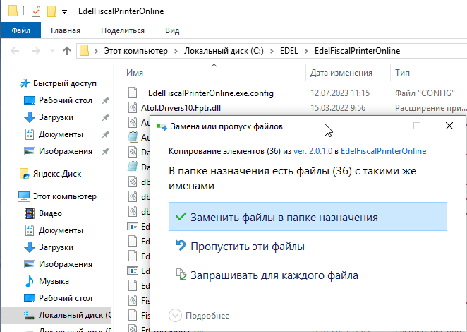Expand the chevron after EDEL breadcrumb
467x332 pixels.
[x=306, y=51]
